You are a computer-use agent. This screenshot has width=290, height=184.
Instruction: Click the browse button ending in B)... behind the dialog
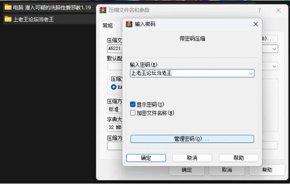pyautogui.click(x=270, y=39)
